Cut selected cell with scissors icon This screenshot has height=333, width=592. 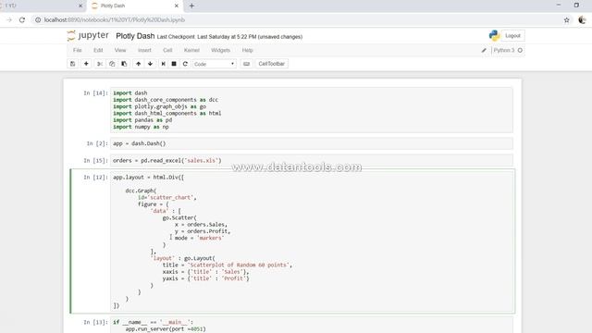[x=100, y=64]
